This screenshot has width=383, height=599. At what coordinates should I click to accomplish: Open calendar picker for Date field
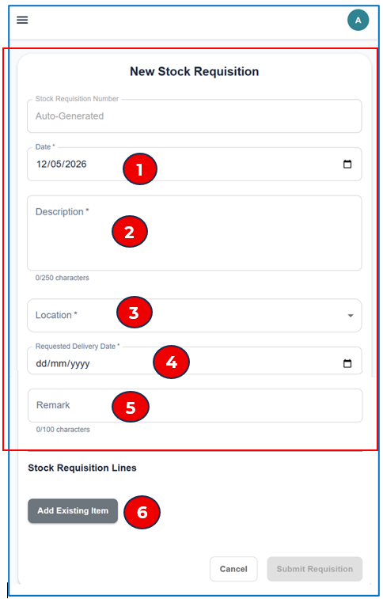click(x=347, y=165)
